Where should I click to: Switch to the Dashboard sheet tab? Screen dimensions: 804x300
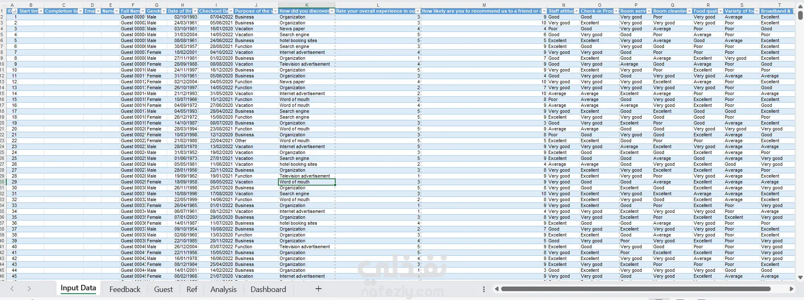pyautogui.click(x=268, y=289)
